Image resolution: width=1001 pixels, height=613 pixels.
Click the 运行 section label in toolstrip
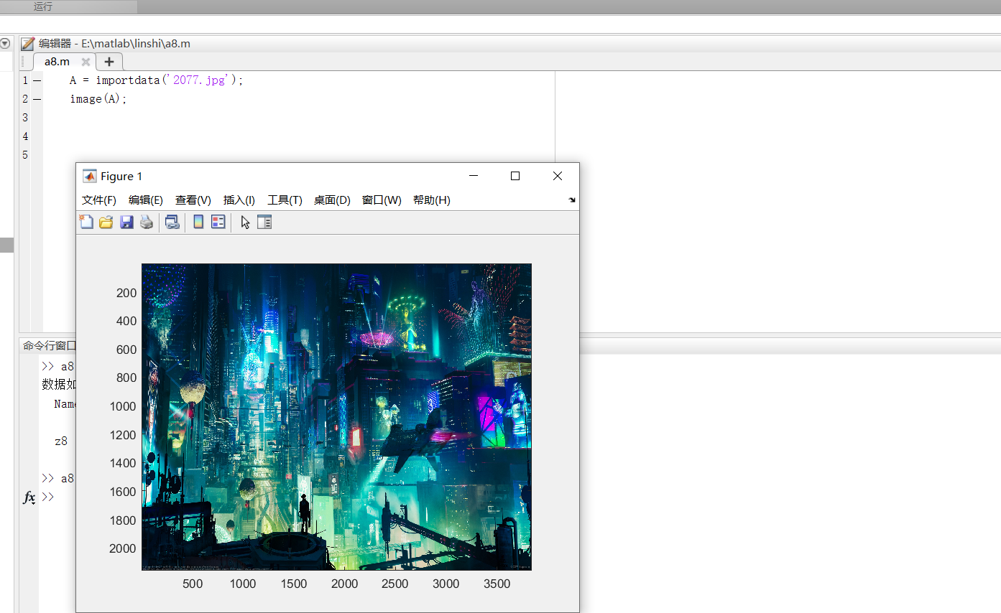coord(43,6)
